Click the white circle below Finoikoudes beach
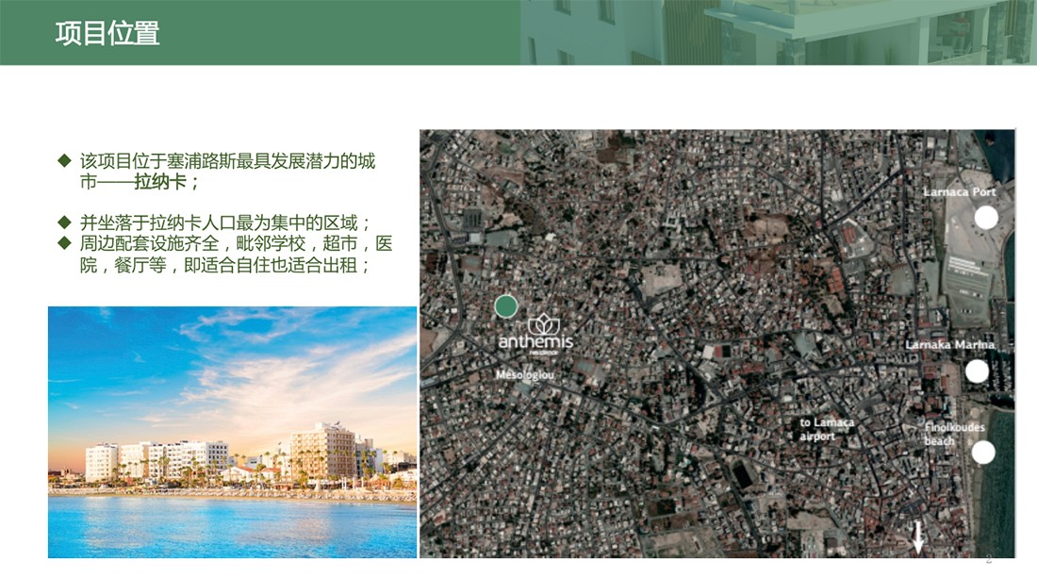This screenshot has width=1037, height=577. [x=983, y=453]
